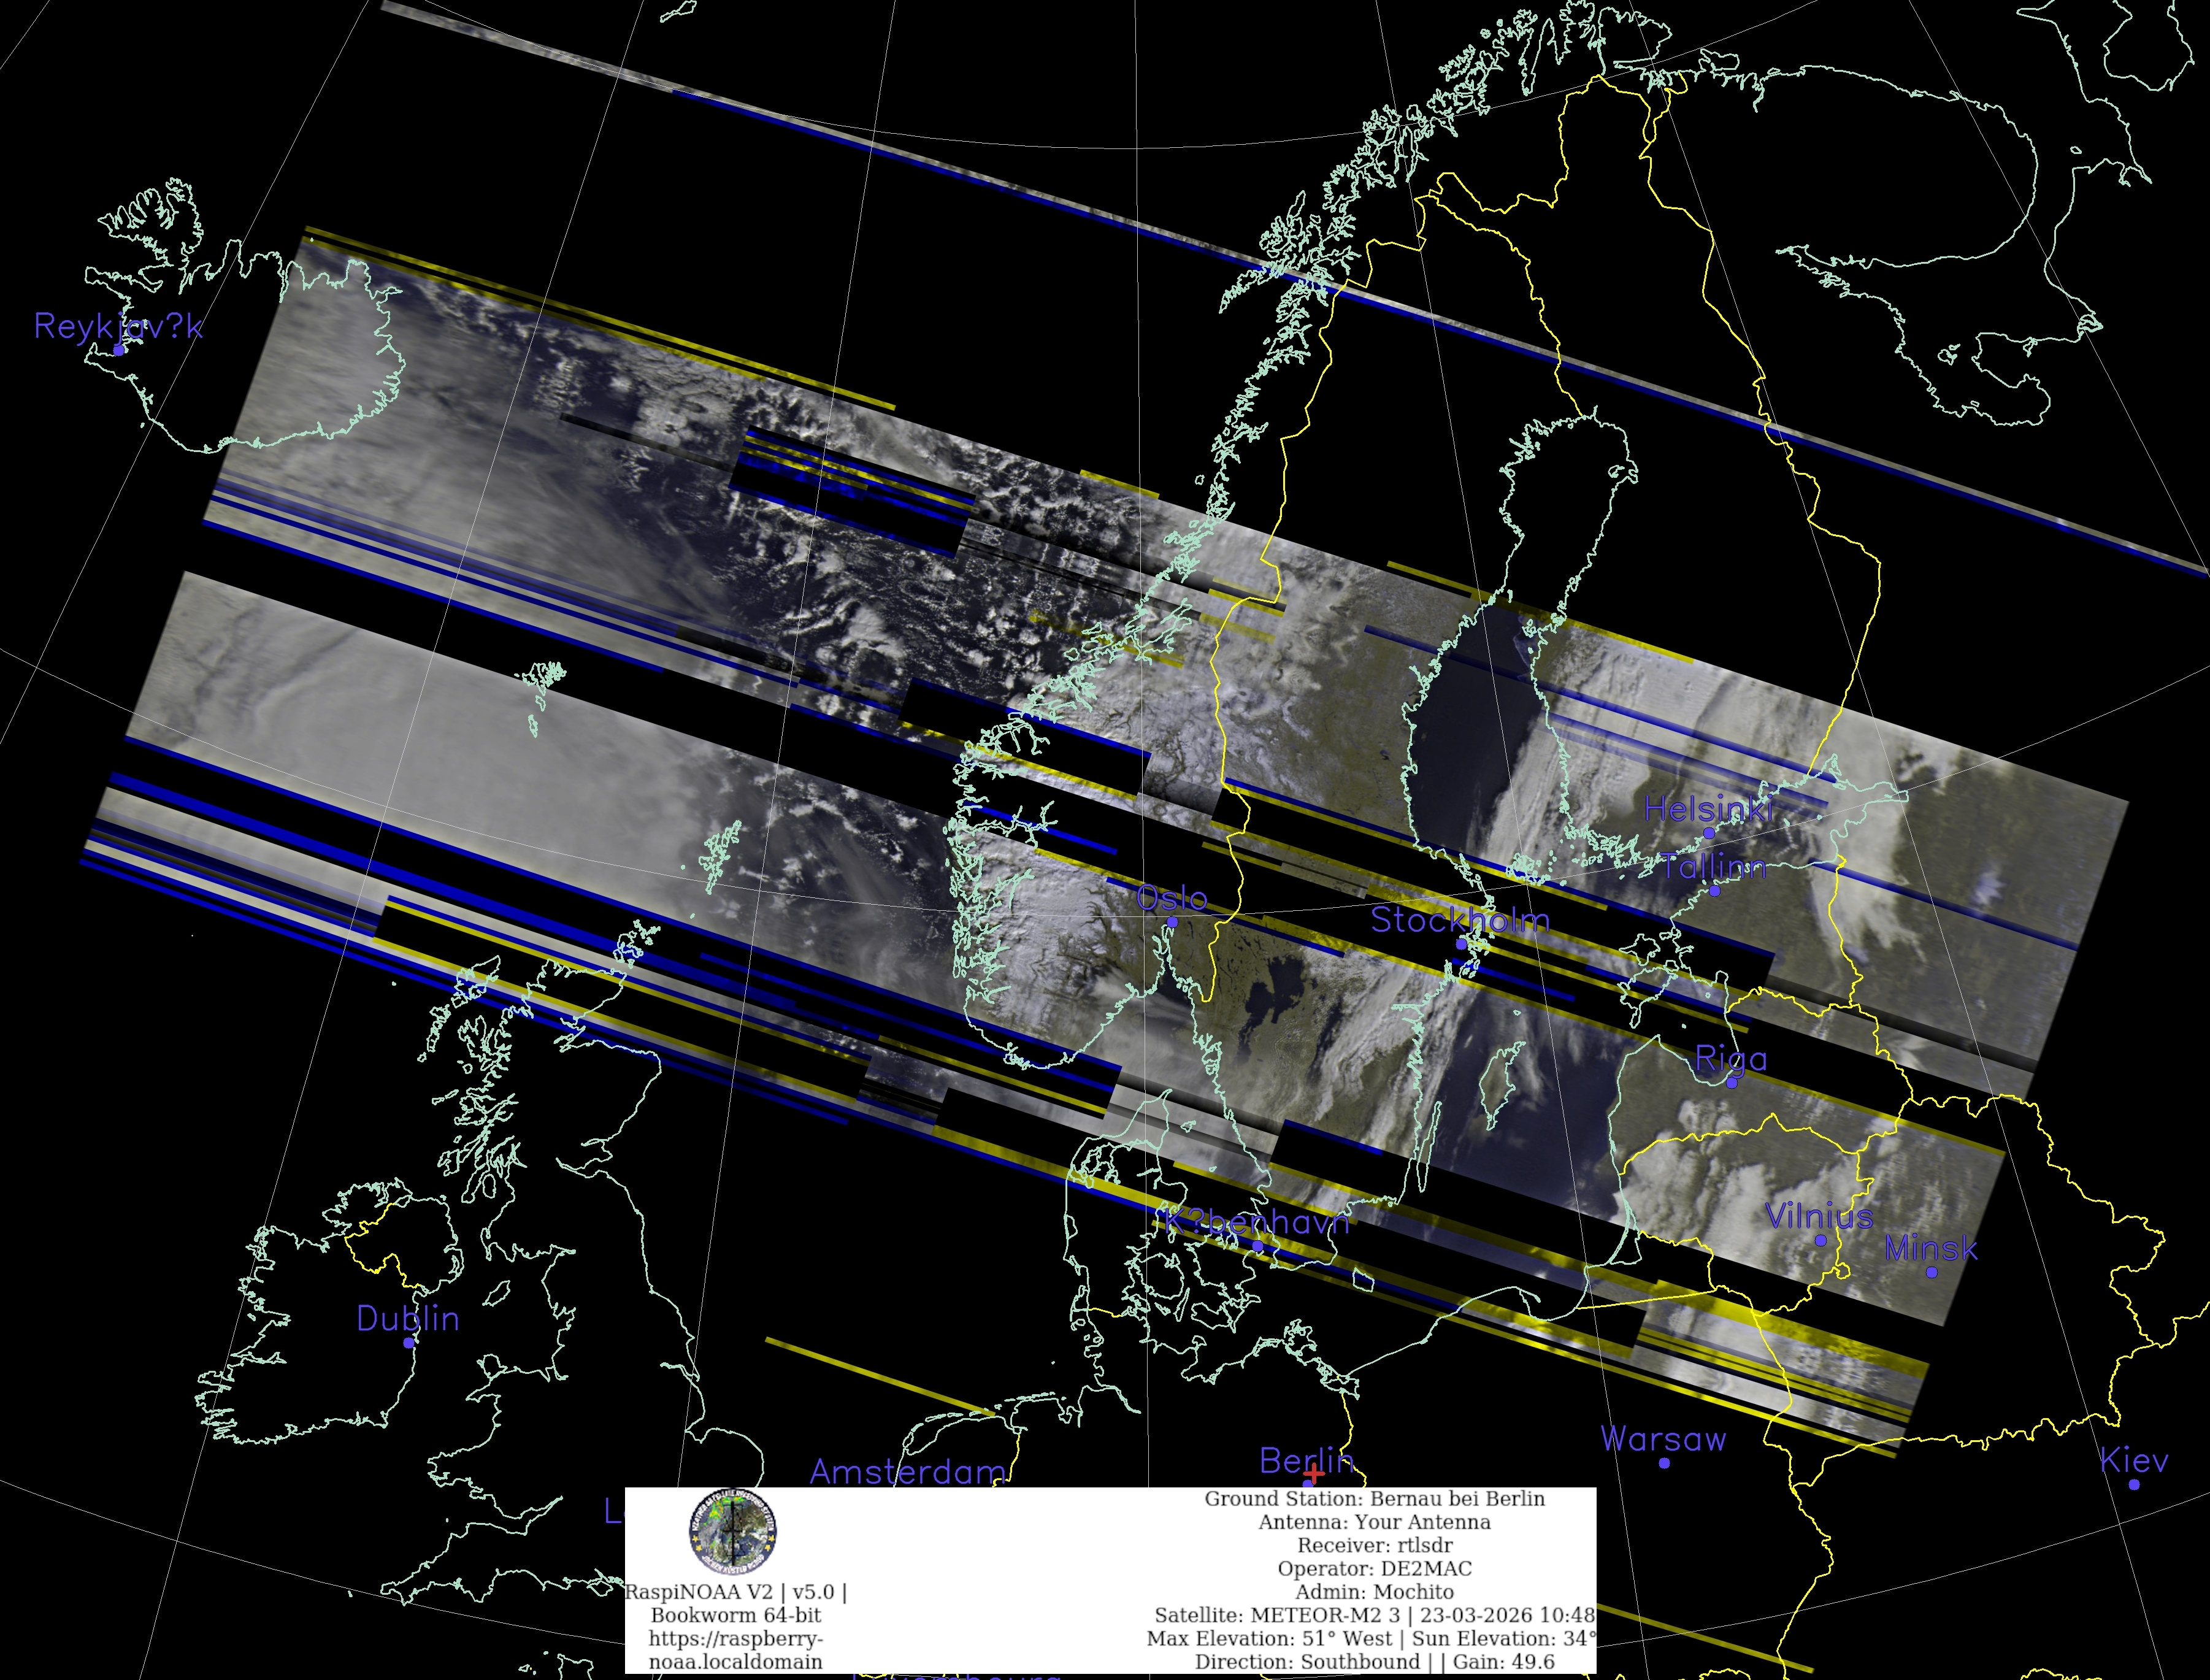Click the Reykjavik city marker dot

pos(119,350)
